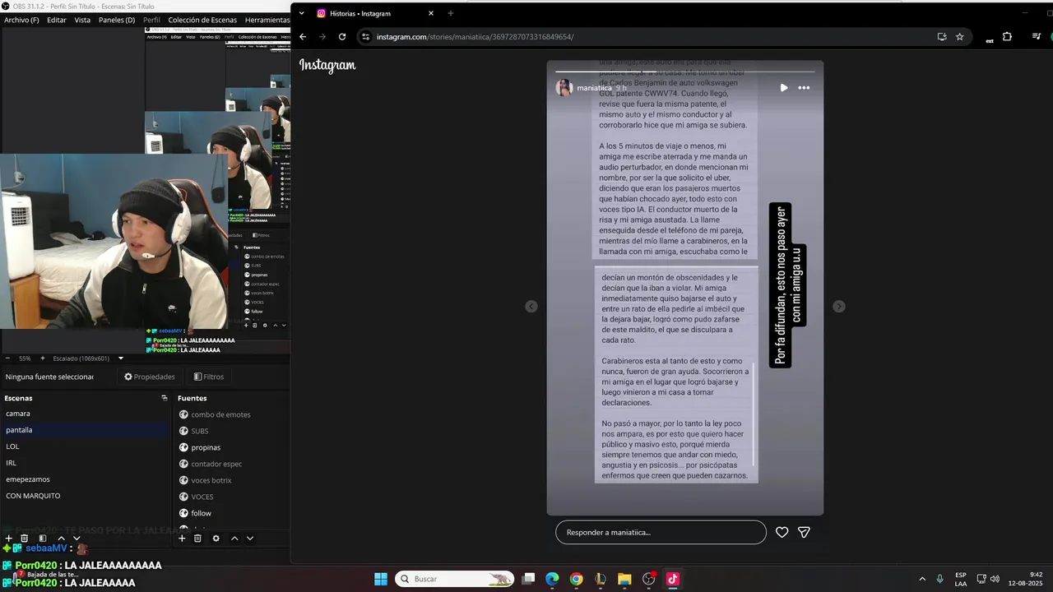Share the story with the send icon
This screenshot has width=1053, height=592.
[x=805, y=532]
